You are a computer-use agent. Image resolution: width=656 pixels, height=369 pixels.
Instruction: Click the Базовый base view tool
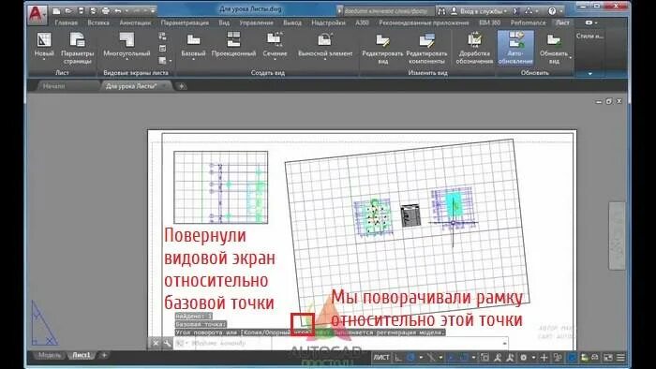pos(193,46)
